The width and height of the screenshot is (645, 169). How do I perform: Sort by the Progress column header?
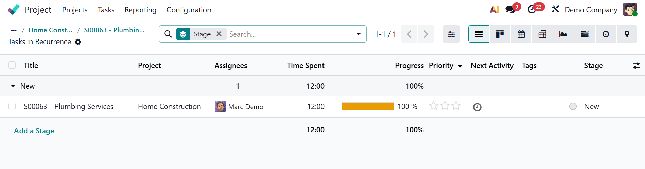(x=409, y=65)
